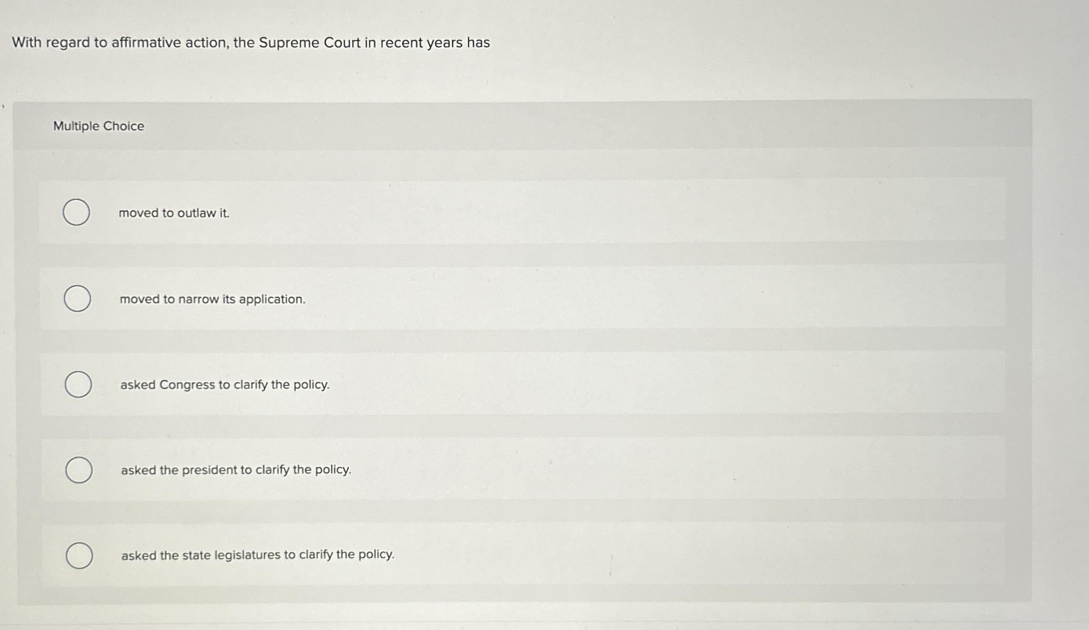The width and height of the screenshot is (1089, 630).
Task: Select the radio button for 'asked the state legislatures' option
Action: (x=79, y=555)
